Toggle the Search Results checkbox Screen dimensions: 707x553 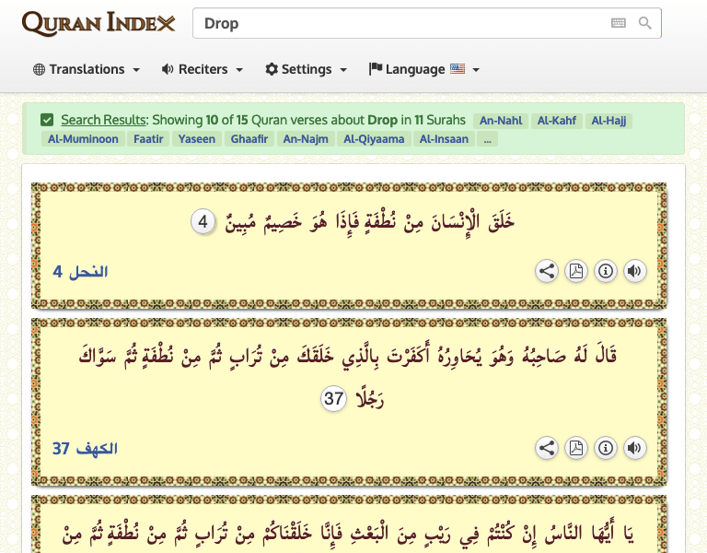pos(47,120)
